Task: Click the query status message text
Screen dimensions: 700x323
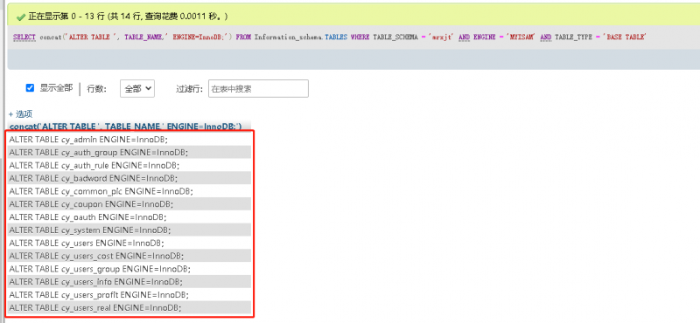Action: point(129,17)
